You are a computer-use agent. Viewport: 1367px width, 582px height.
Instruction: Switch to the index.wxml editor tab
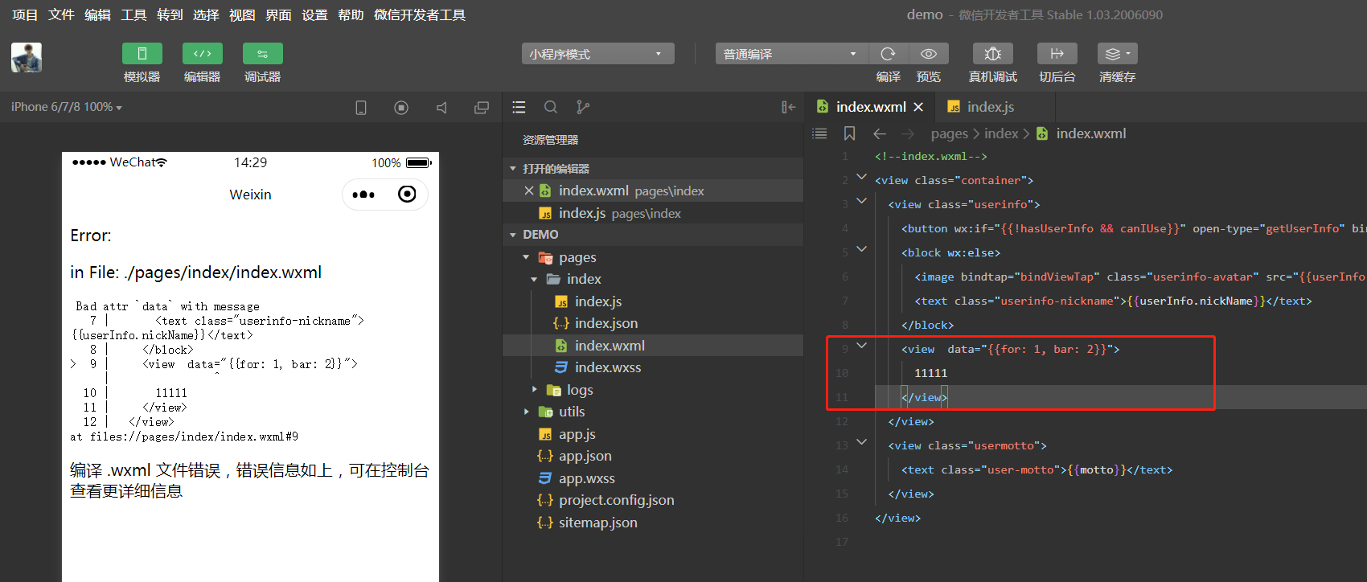(x=871, y=107)
